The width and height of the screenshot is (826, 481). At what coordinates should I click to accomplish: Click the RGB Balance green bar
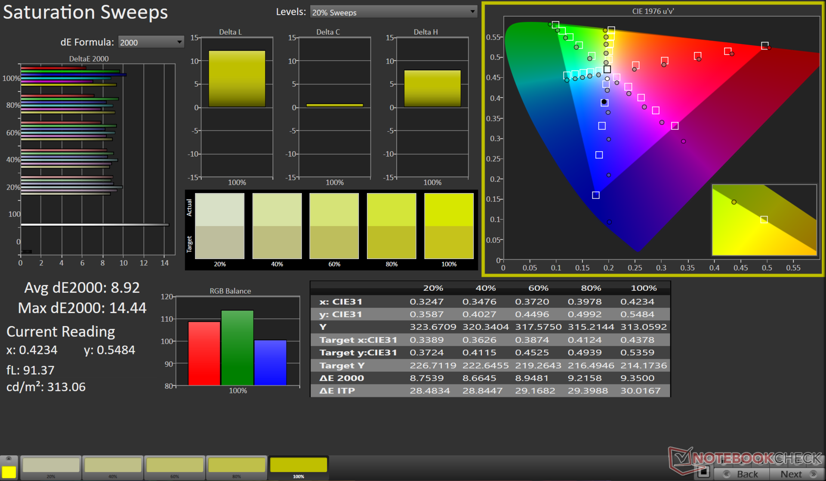[237, 347]
